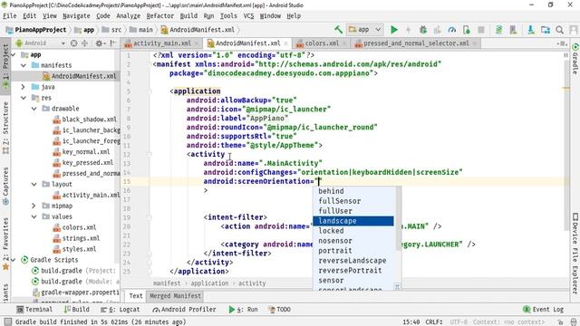The height and width of the screenshot is (326, 580).
Task: Switch to the colors.xml editor tab
Action: pos(322,43)
